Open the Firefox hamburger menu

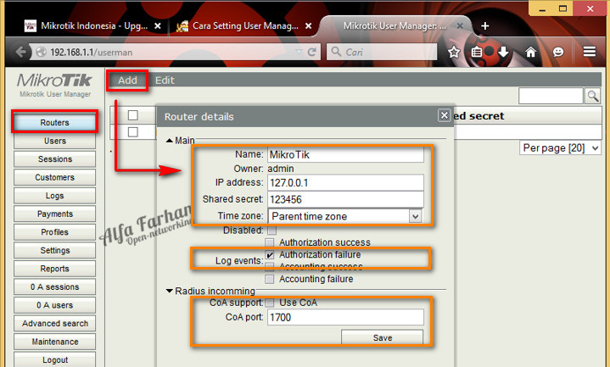590,52
